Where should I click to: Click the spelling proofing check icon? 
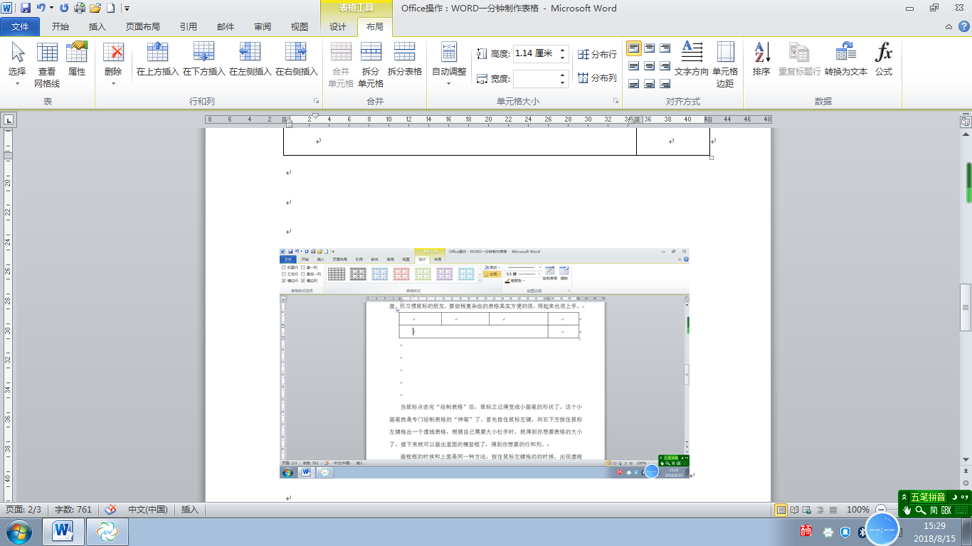(x=110, y=510)
